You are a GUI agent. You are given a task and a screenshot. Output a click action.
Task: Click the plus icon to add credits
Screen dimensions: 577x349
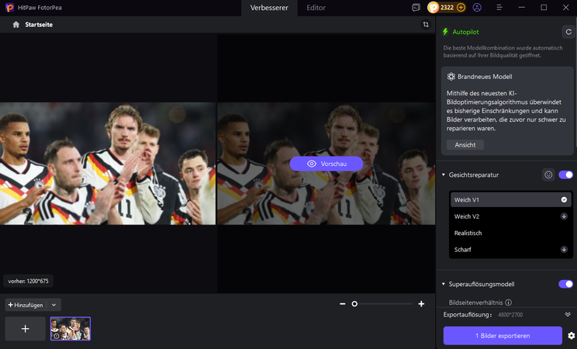[461, 7]
